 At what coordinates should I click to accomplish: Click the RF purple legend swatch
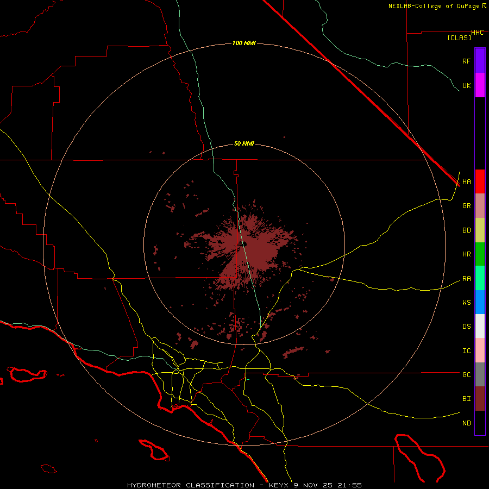(x=480, y=60)
